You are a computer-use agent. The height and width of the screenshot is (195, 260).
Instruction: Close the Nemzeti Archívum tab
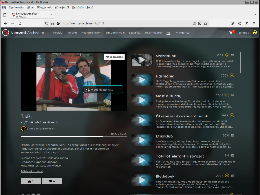[51, 15]
